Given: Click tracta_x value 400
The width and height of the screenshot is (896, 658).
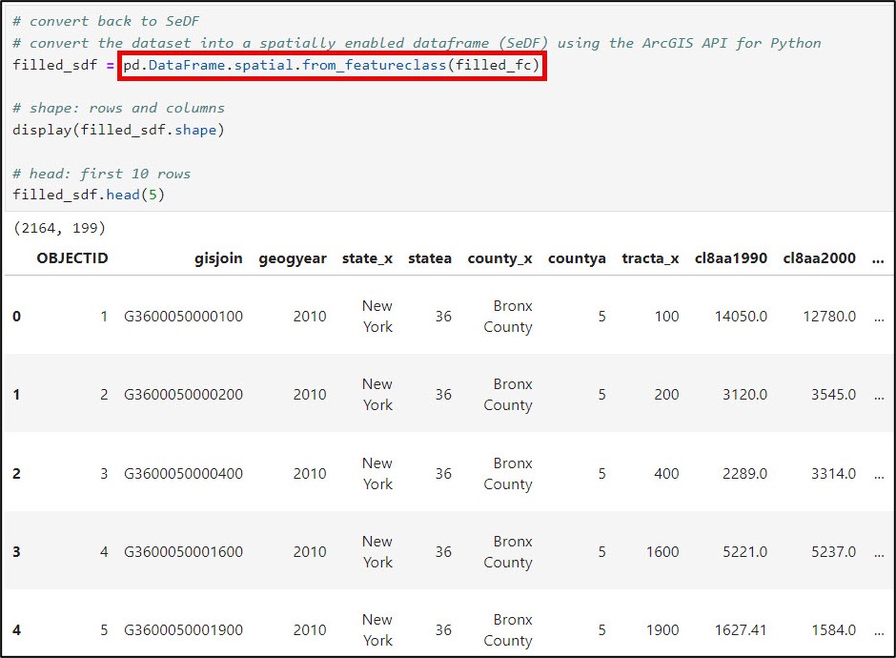Looking at the screenshot, I should [x=667, y=473].
